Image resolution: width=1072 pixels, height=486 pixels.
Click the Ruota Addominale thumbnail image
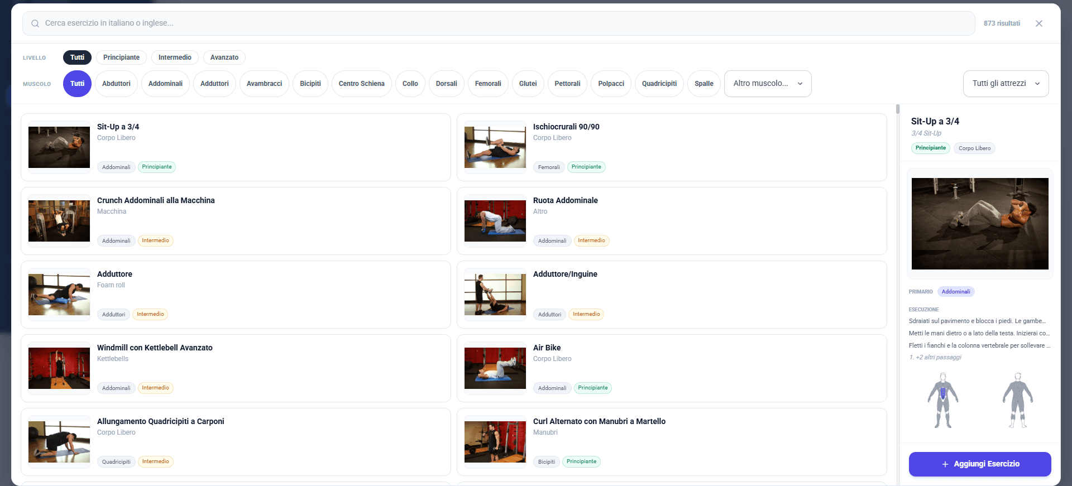pos(495,221)
